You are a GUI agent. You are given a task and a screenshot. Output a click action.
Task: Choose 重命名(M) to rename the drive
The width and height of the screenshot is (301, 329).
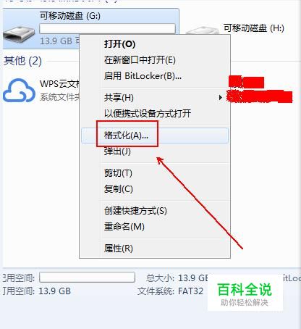click(124, 227)
